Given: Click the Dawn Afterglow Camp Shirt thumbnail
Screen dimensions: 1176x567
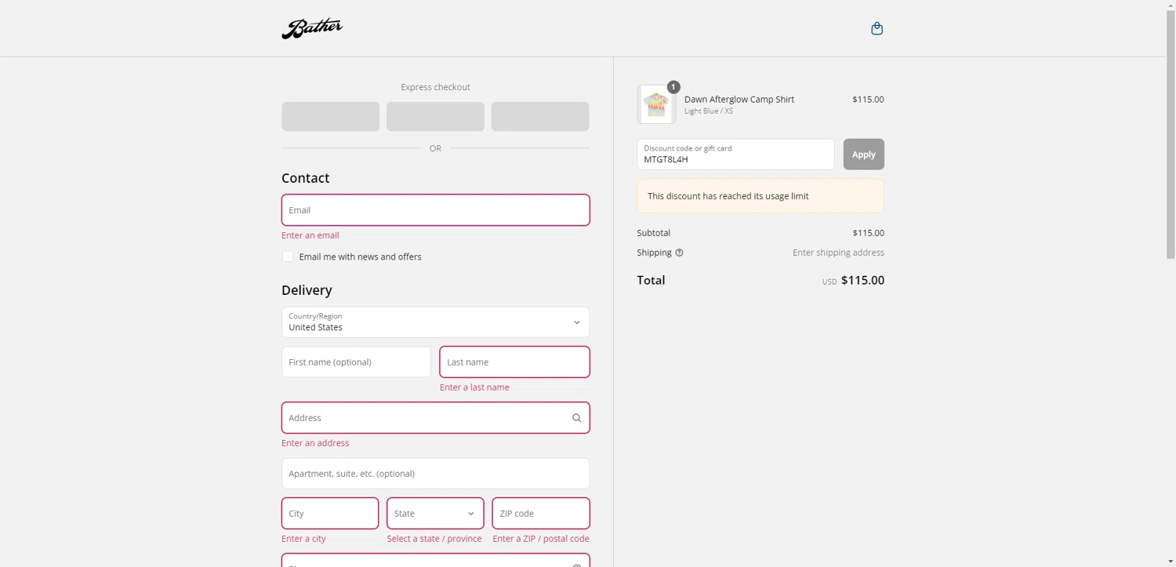Looking at the screenshot, I should tap(656, 104).
